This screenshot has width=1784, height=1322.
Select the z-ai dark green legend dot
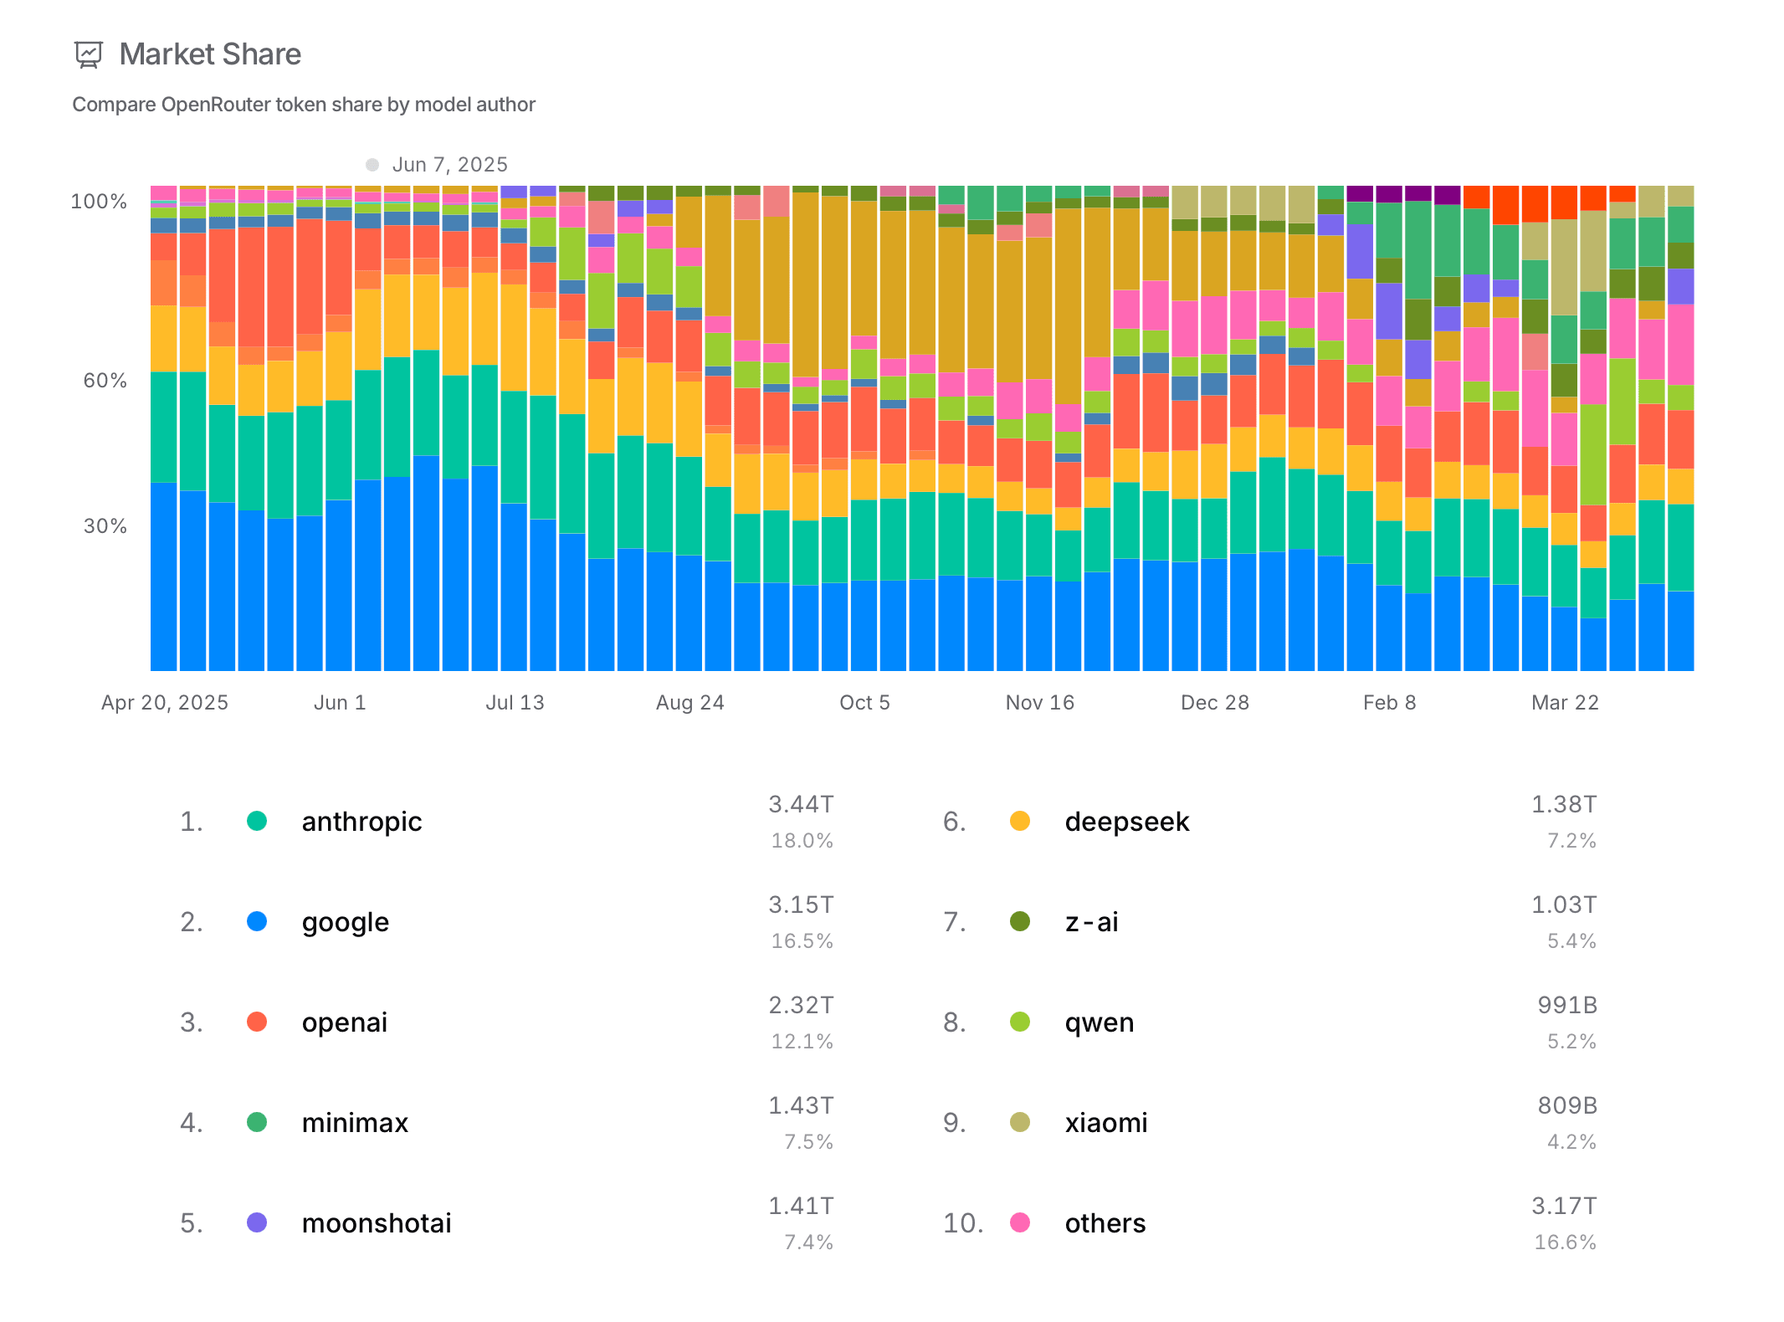pos(1022,921)
